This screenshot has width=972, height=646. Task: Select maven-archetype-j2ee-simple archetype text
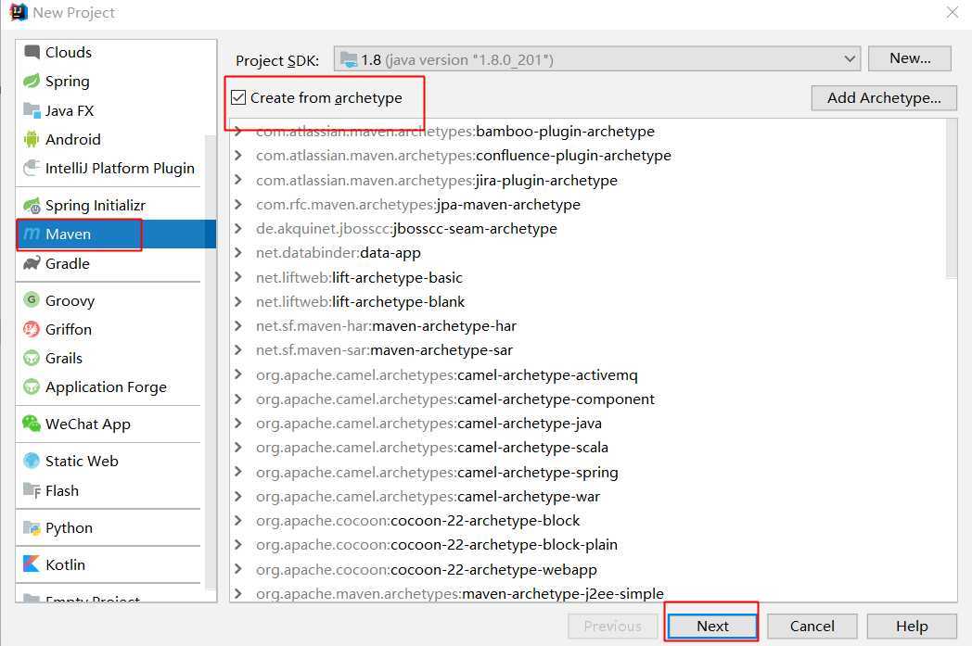[563, 593]
